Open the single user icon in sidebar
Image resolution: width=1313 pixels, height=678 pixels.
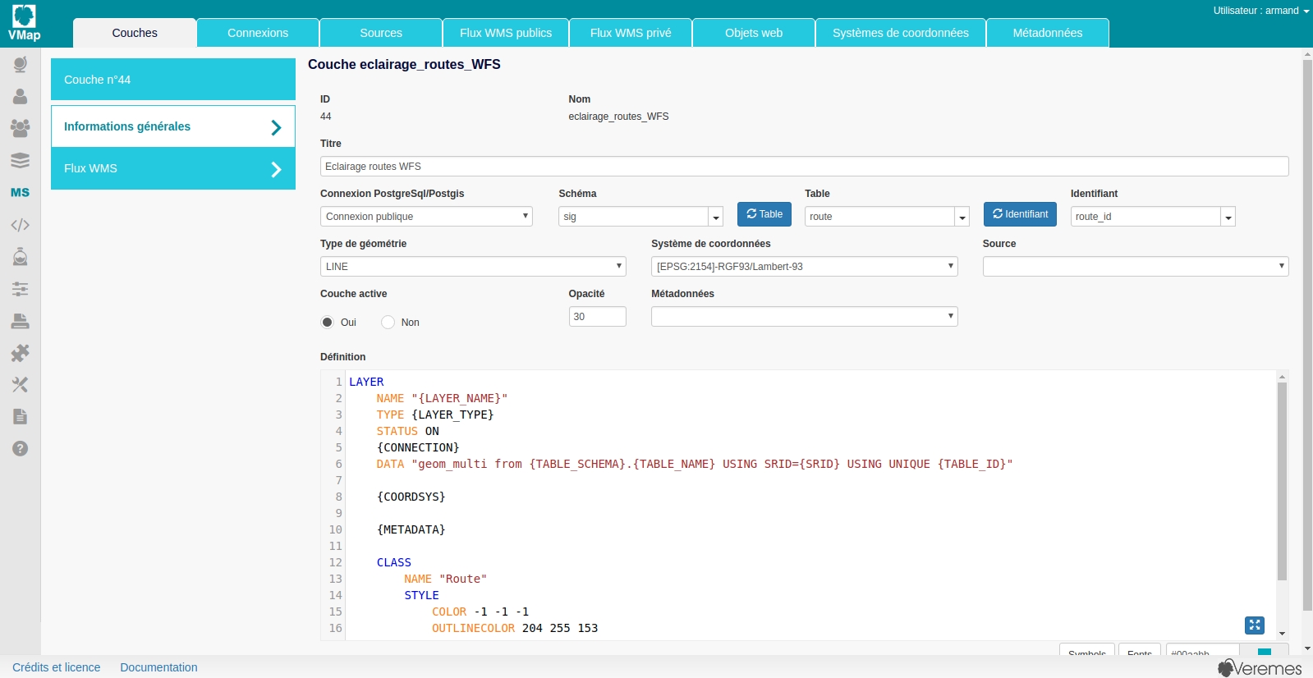(21, 96)
